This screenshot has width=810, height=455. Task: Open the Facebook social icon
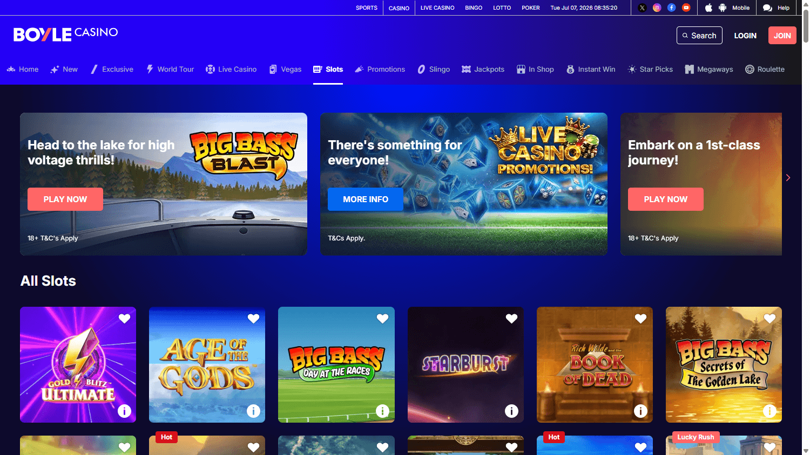[671, 8]
